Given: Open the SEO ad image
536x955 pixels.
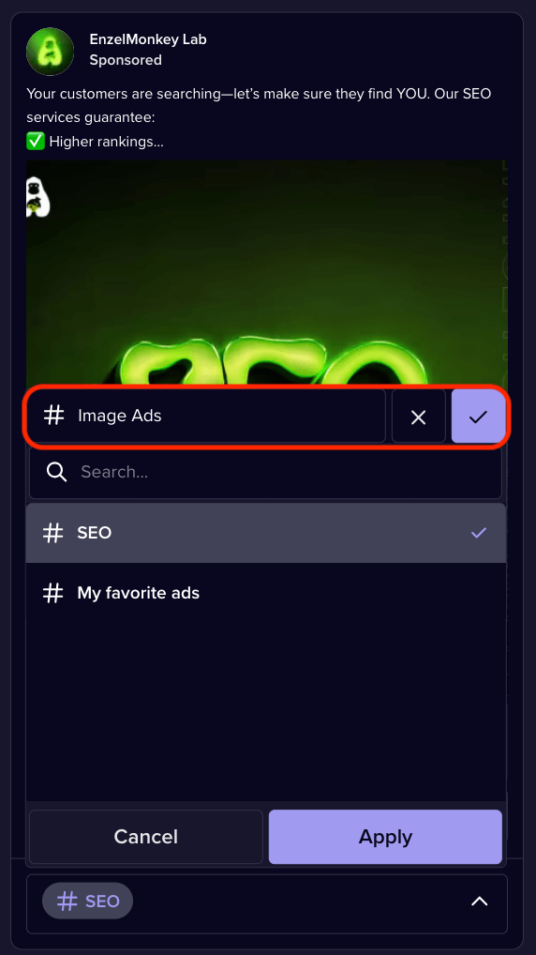Looking at the screenshot, I should (266, 274).
